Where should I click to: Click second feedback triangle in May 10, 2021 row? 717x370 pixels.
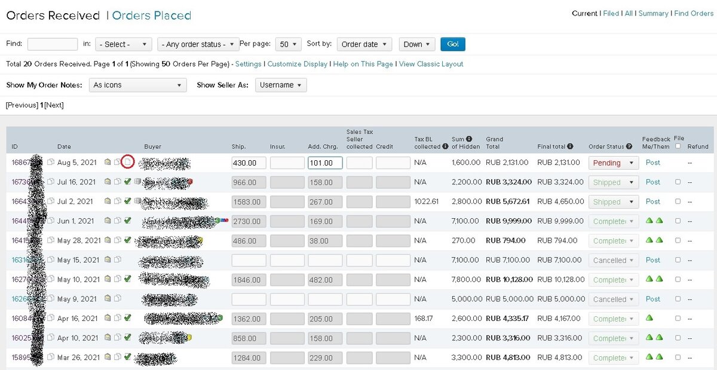coord(660,279)
